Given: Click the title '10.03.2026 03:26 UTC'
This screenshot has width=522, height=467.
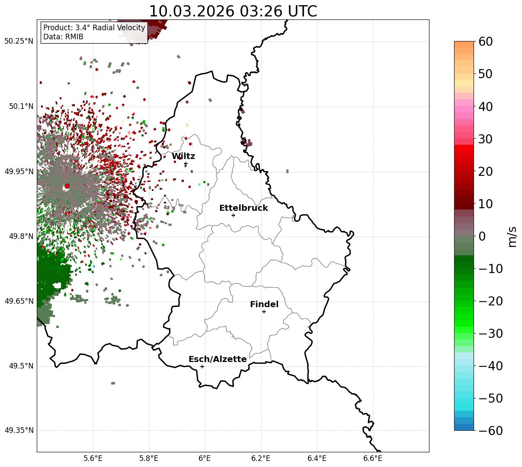Looking at the screenshot, I should [233, 11].
